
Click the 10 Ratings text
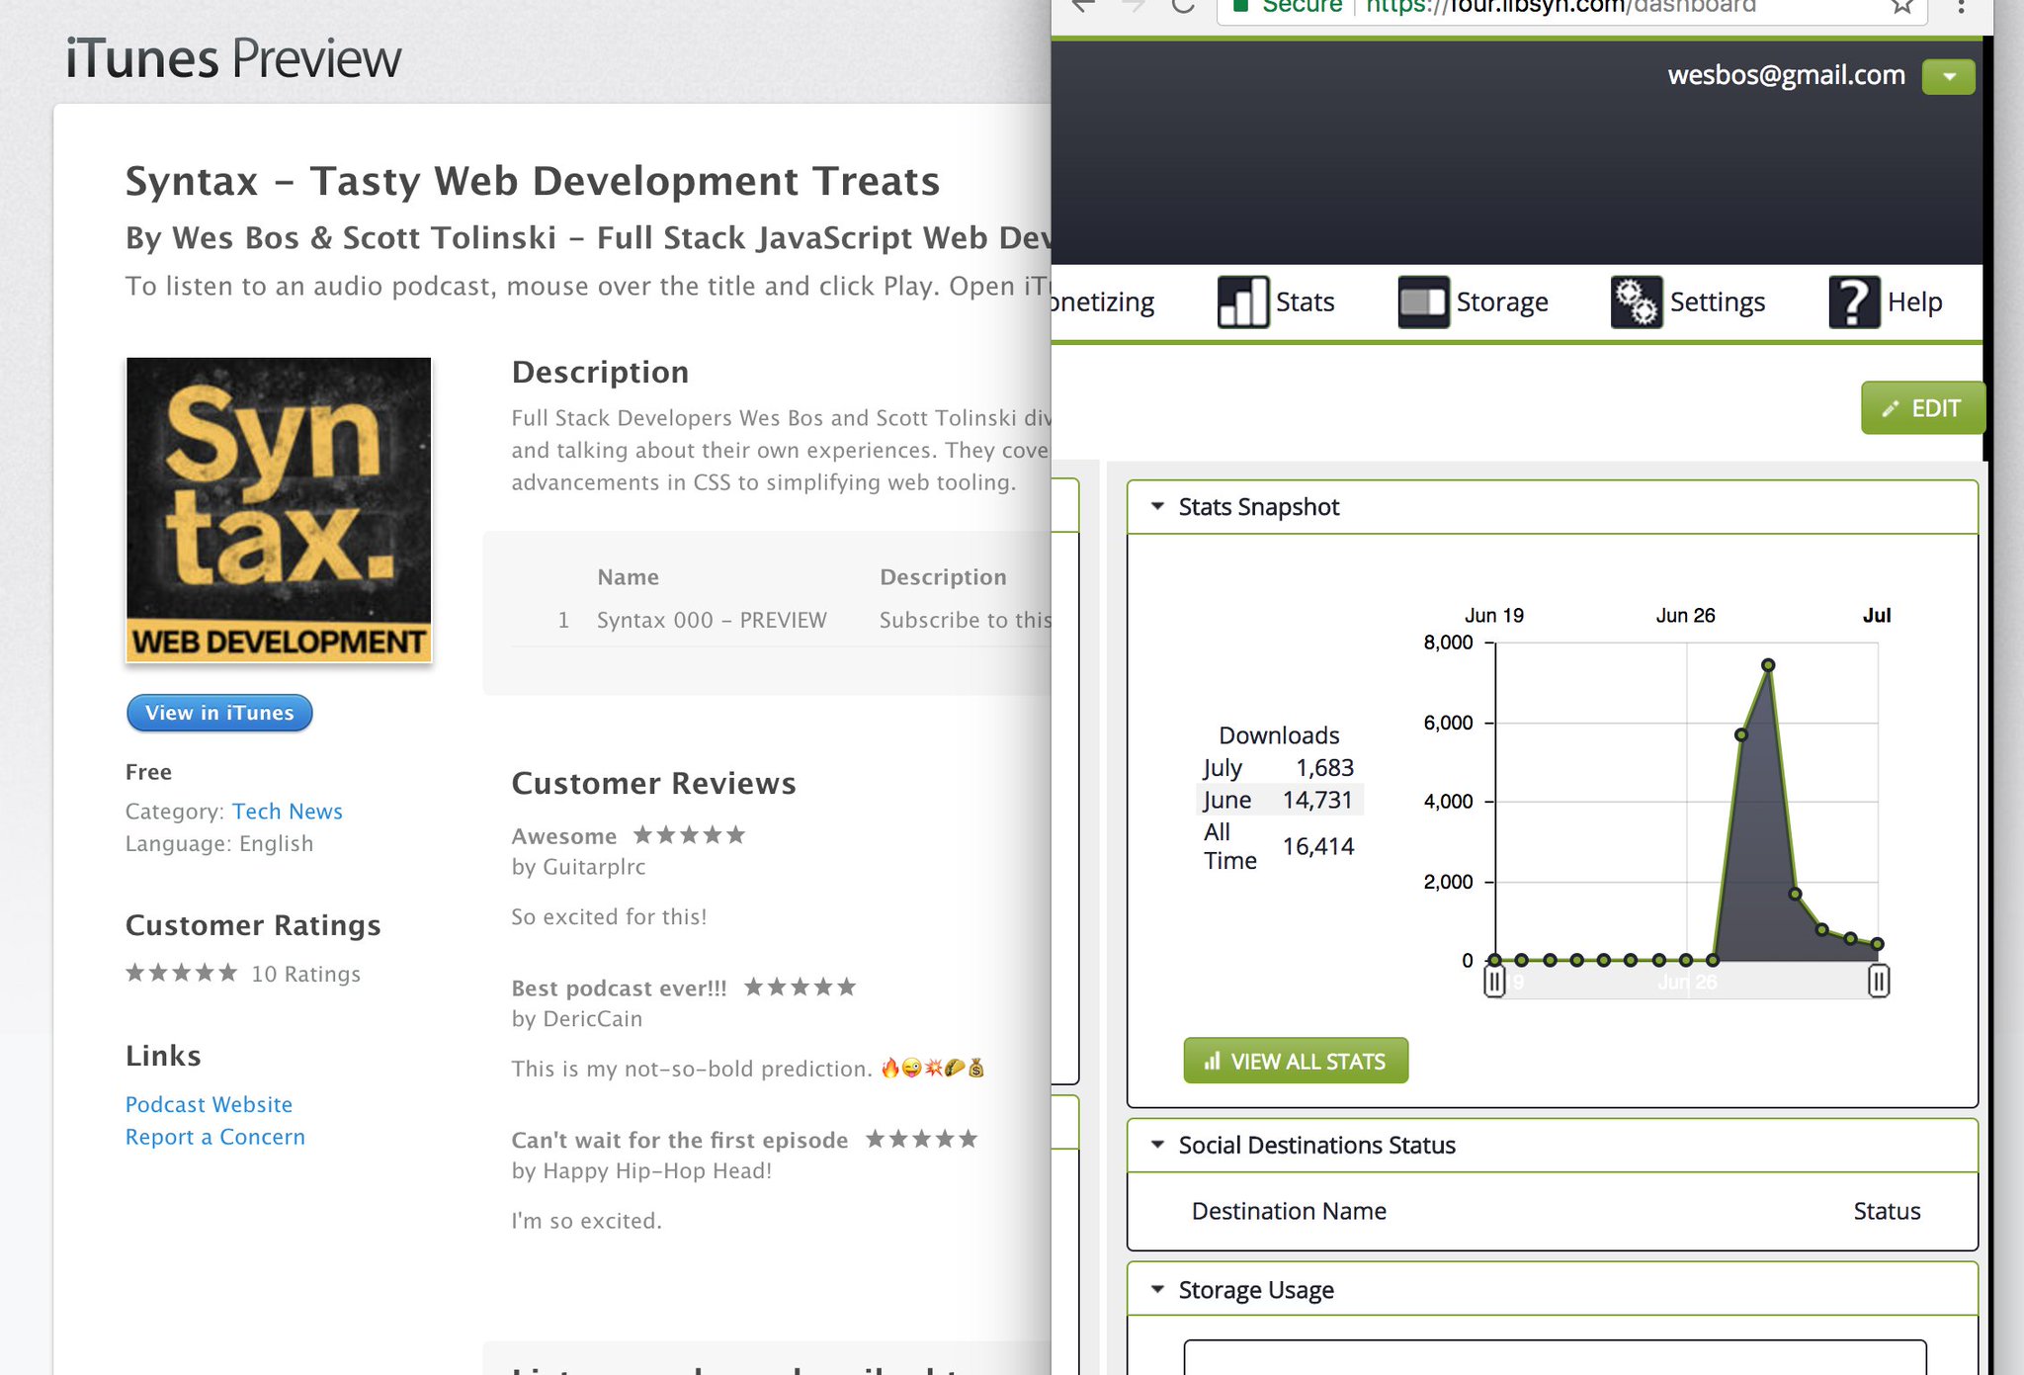(305, 975)
